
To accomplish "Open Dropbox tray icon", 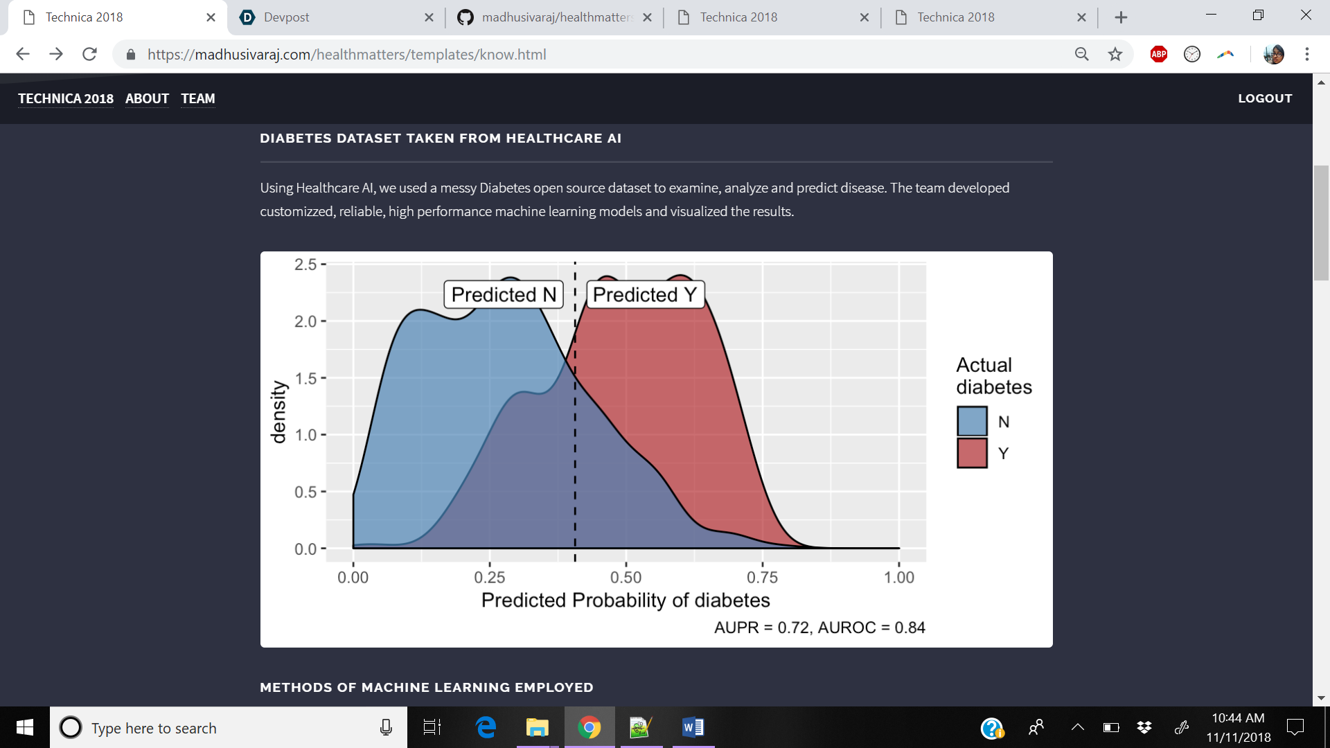I will click(1144, 727).
